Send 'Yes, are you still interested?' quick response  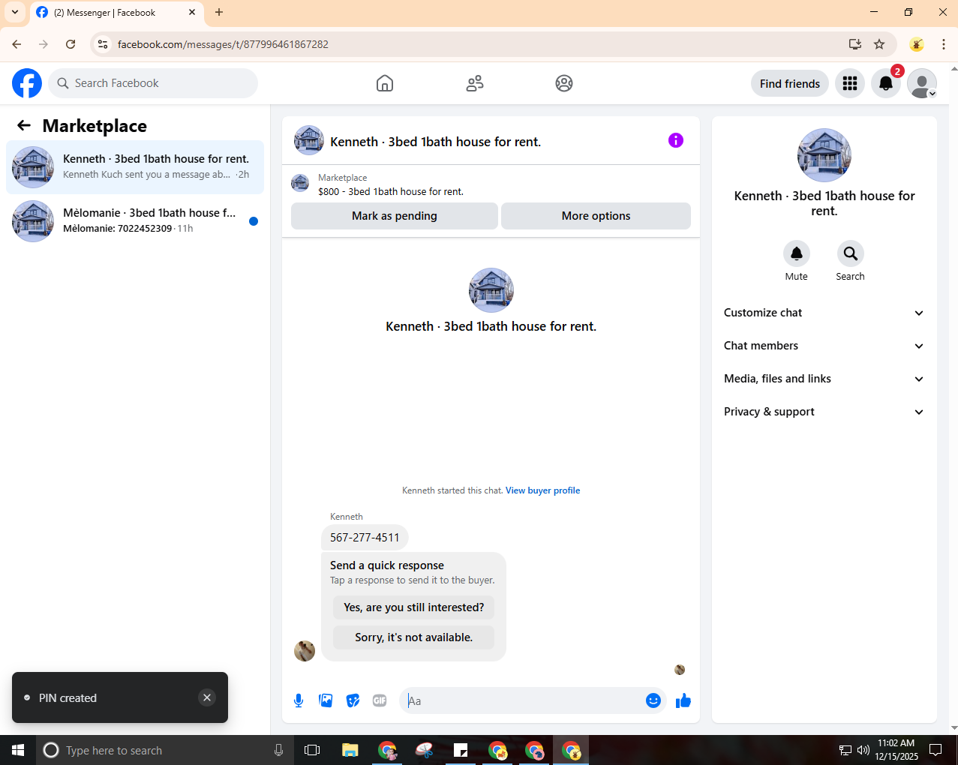tap(413, 607)
